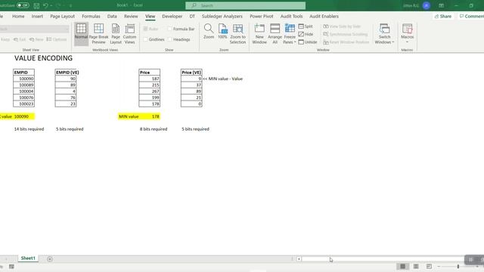Add a new sheet with plus button
Screen dimensions: 484x272
pyautogui.click(x=50, y=259)
